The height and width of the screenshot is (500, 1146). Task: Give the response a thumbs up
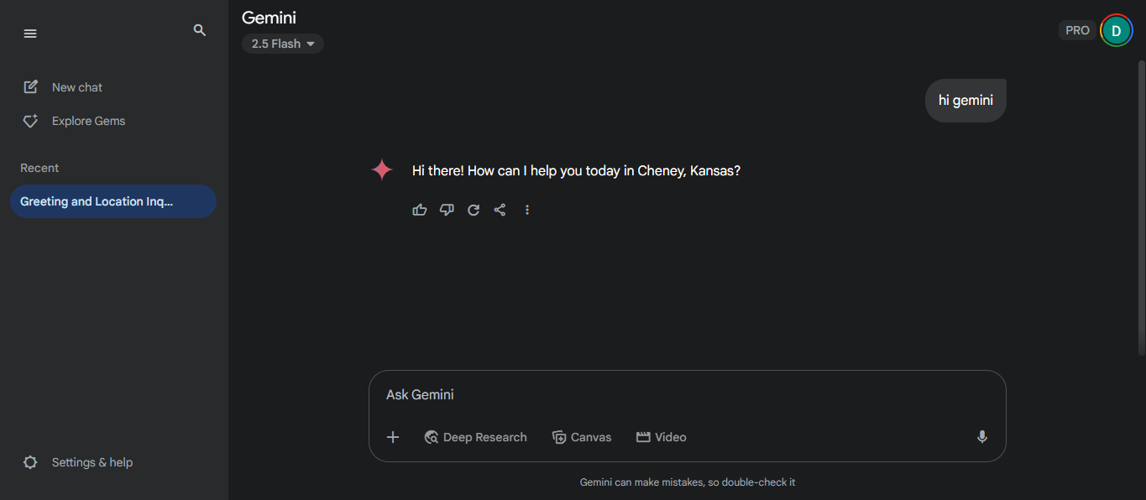point(420,210)
